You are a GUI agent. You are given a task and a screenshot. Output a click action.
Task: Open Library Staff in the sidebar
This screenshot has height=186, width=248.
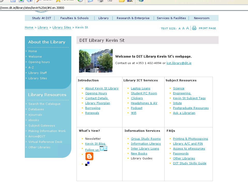[x=37, y=73]
